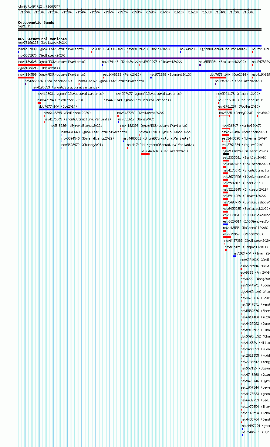Screen dimensions: 270x447
Task: Open variant nsv5394546 (ByrskaBishop2022)
Action: [88, 138]
